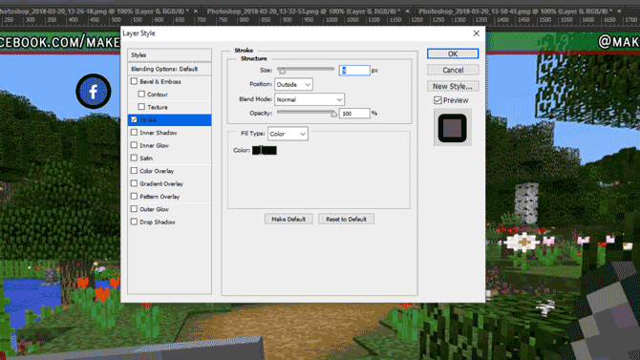
Task: Open the black stroke Color swatch
Action: [x=265, y=150]
